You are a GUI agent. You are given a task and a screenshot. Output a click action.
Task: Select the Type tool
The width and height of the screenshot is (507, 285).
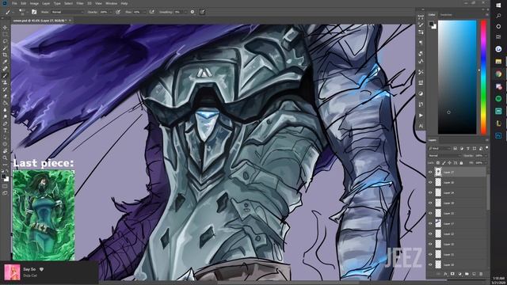(x=5, y=130)
